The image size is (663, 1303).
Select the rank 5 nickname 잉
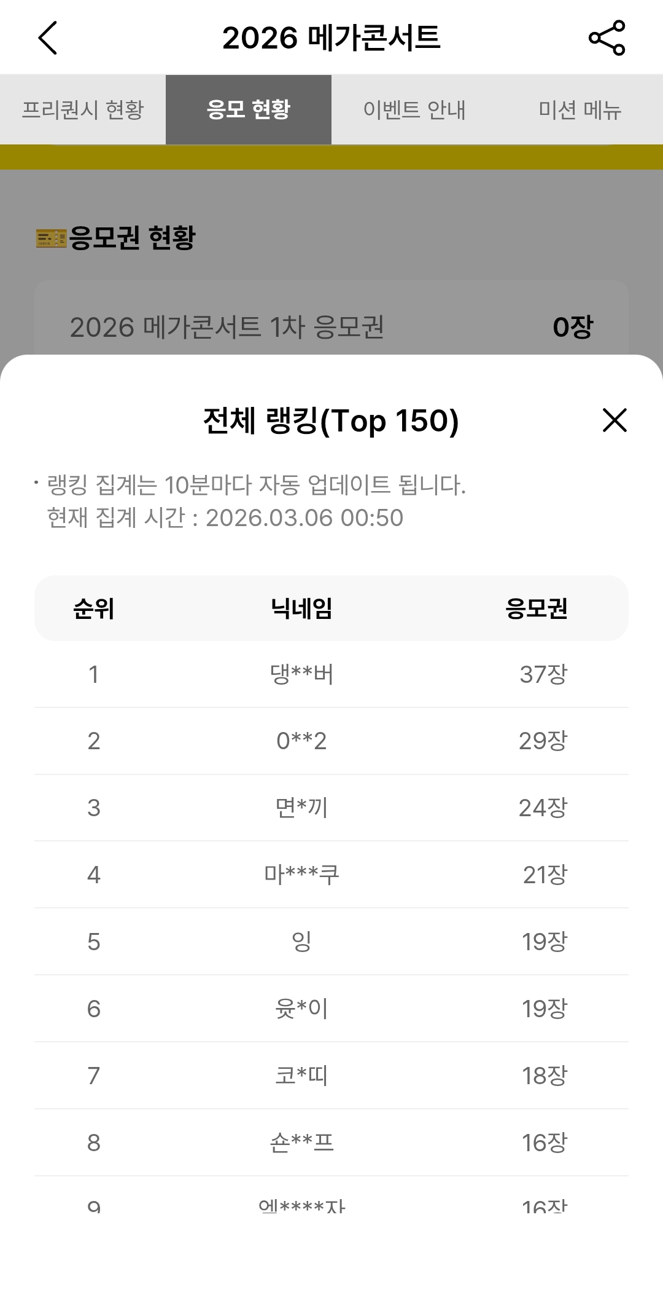(301, 942)
